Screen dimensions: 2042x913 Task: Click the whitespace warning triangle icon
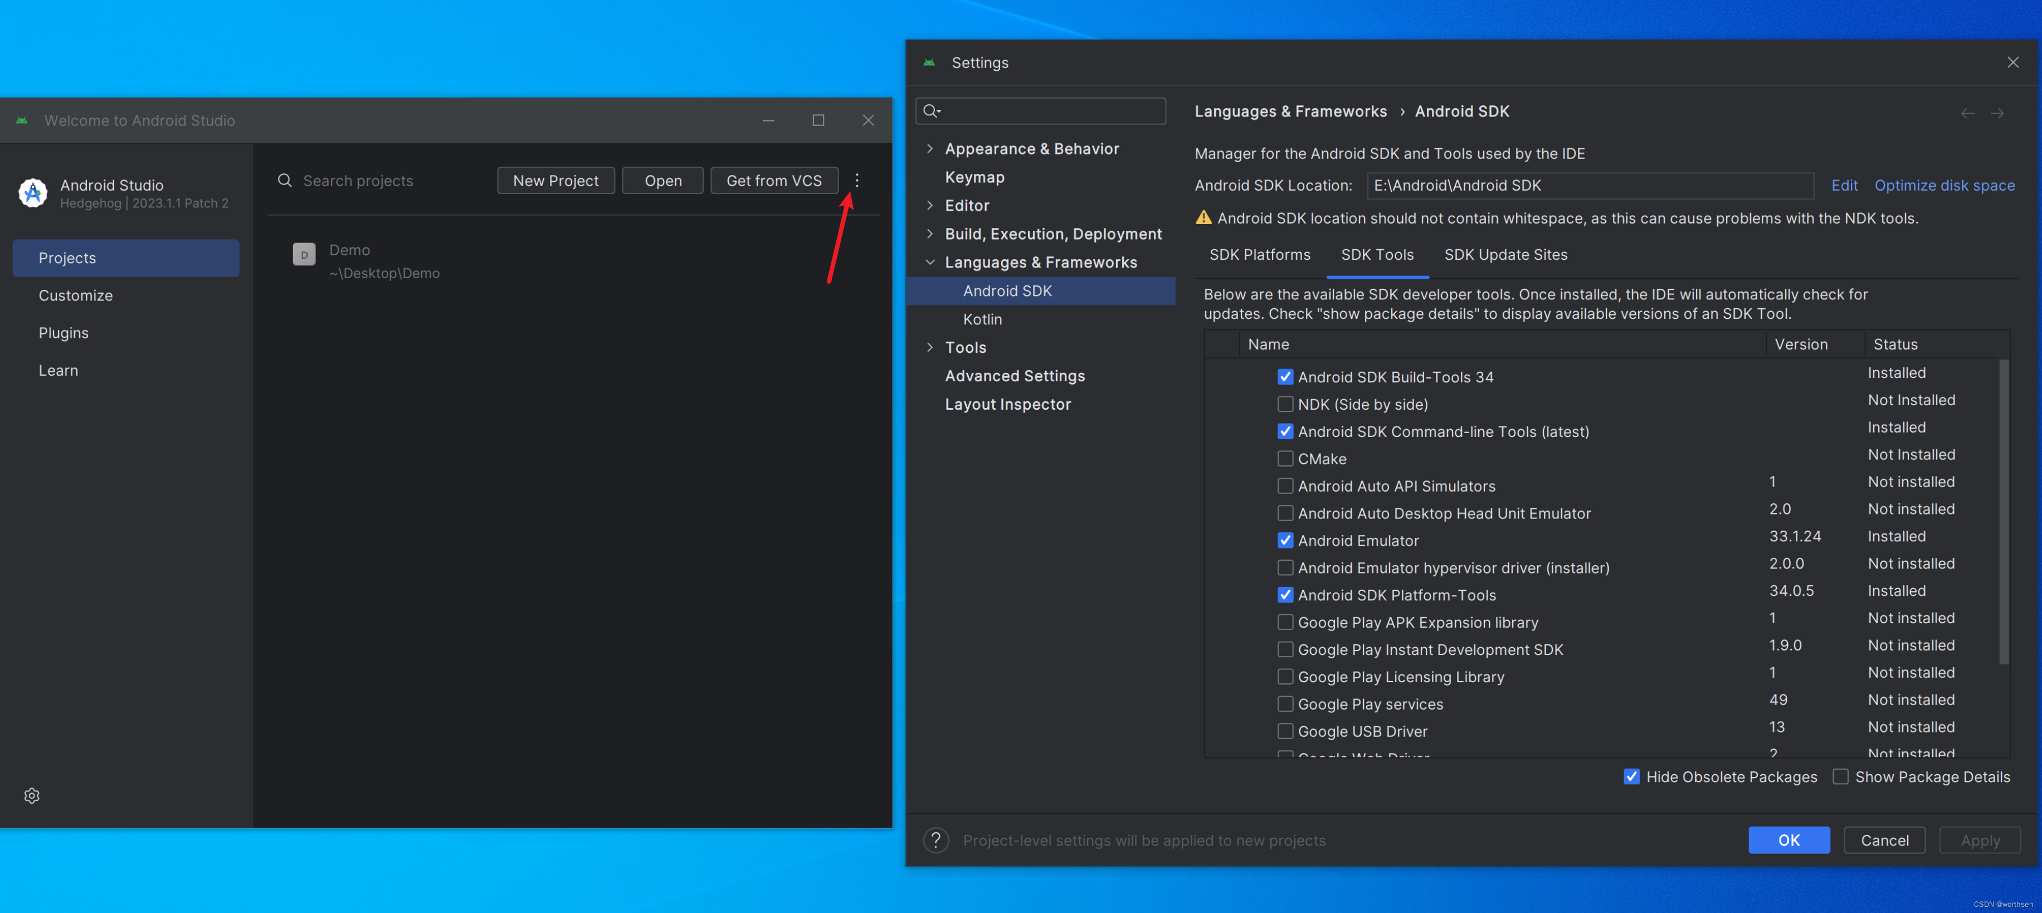[1203, 217]
